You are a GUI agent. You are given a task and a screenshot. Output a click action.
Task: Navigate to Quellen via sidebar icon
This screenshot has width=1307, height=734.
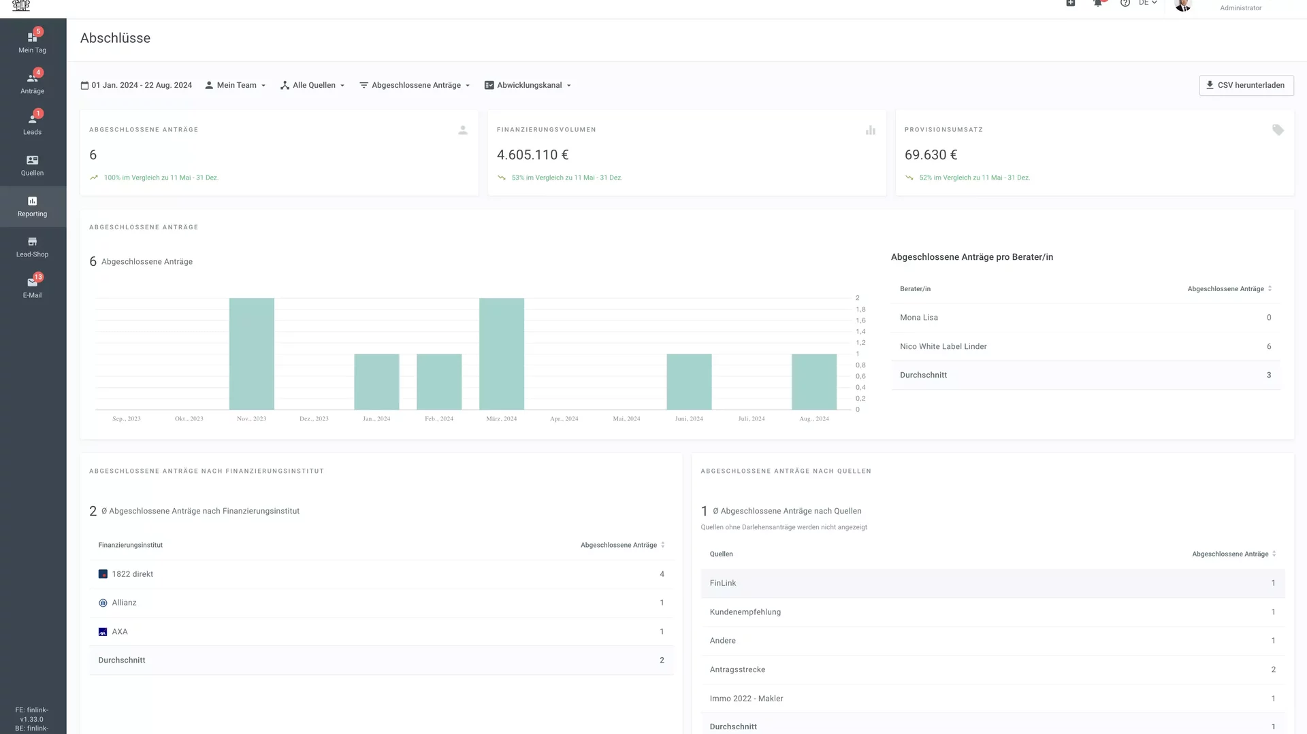32,165
